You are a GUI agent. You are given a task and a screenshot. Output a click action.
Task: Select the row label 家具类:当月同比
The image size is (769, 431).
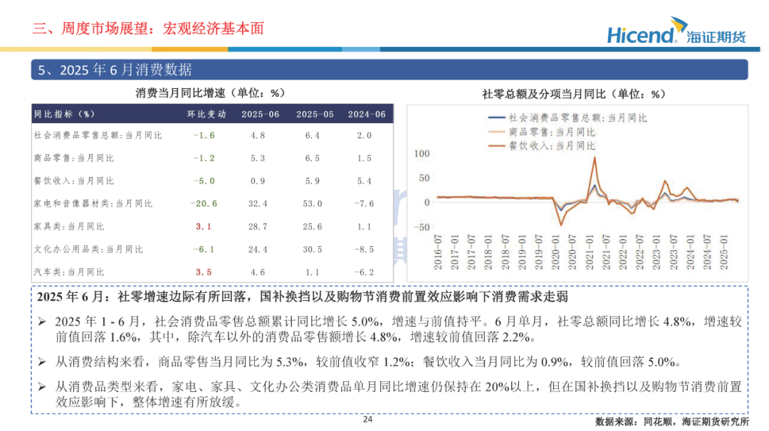(68, 226)
